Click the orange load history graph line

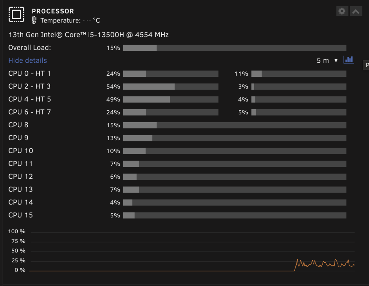tap(325, 264)
